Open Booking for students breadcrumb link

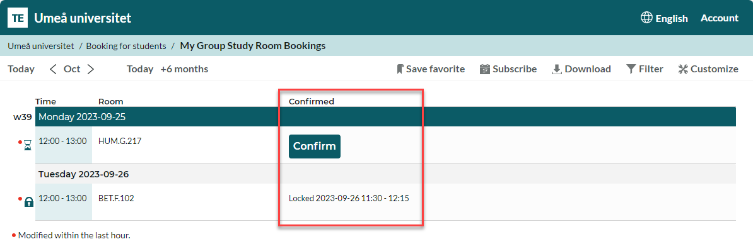[126, 46]
